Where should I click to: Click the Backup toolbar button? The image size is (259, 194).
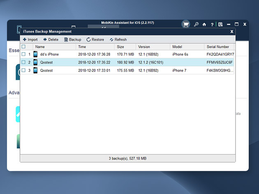tap(72, 39)
